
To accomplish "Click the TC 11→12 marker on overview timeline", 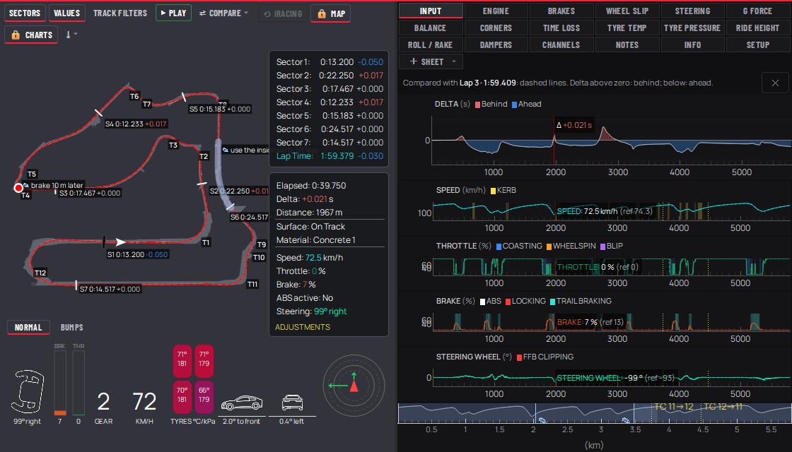I will (673, 407).
